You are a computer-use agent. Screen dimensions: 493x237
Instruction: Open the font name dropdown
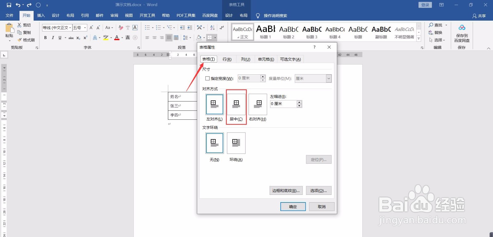click(x=70, y=28)
